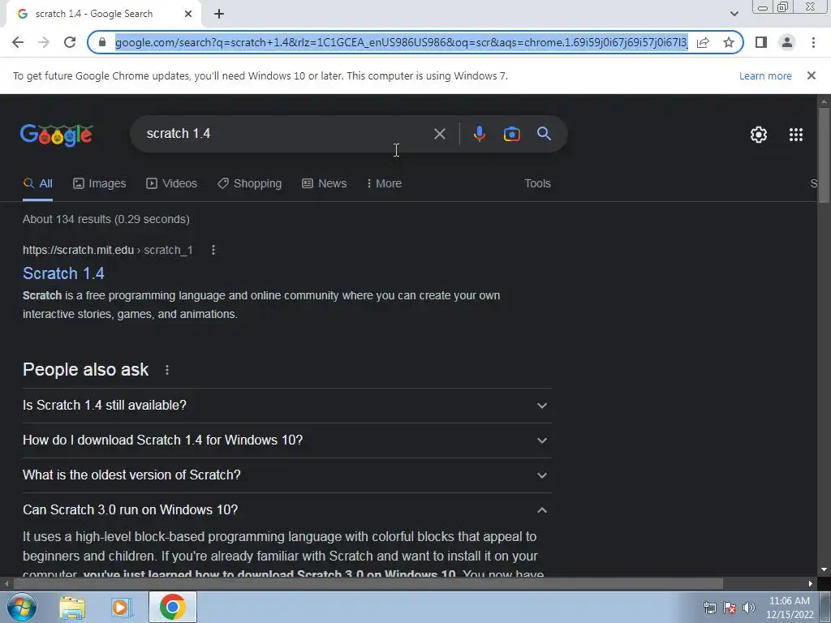Collapse 'Can Scratch 3.0 run on Windows 10?'

click(286, 510)
